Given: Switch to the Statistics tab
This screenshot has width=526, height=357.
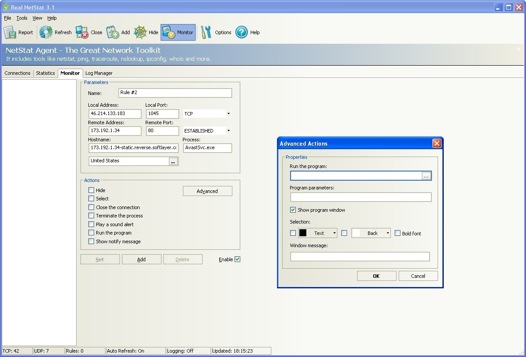Looking at the screenshot, I should click(x=45, y=73).
